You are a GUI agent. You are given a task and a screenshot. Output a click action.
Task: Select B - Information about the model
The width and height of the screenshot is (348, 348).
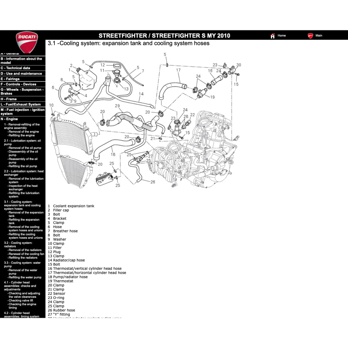pos(22,61)
